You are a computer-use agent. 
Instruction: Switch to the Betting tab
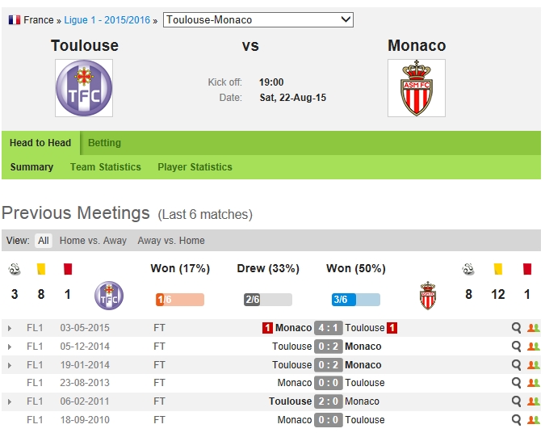(104, 143)
